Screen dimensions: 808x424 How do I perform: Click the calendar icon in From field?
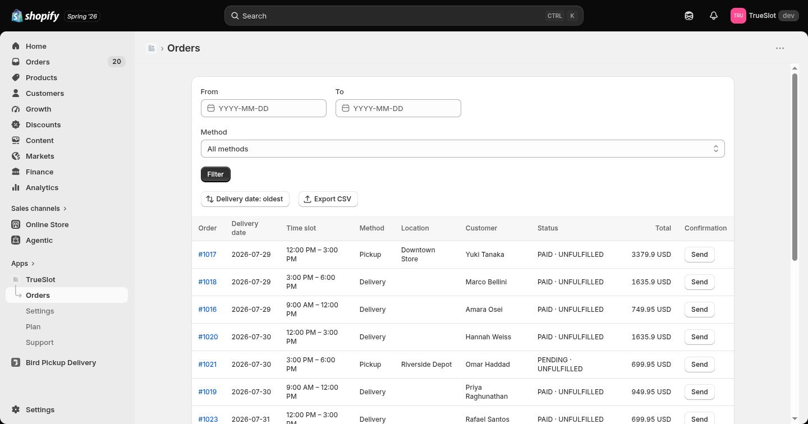pos(211,108)
